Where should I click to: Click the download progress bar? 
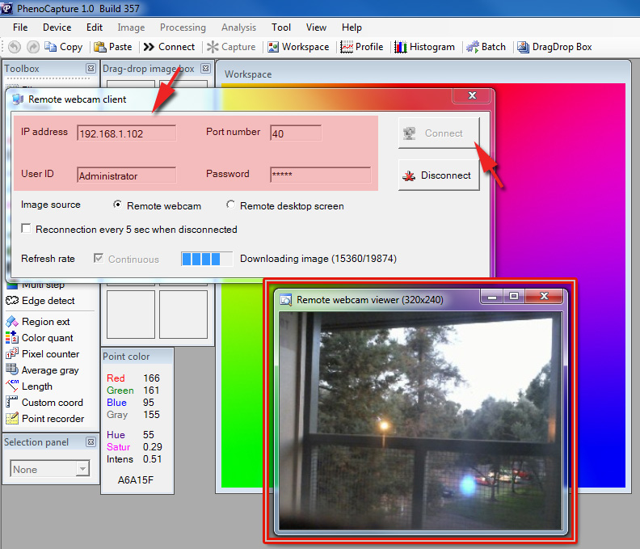click(x=207, y=259)
